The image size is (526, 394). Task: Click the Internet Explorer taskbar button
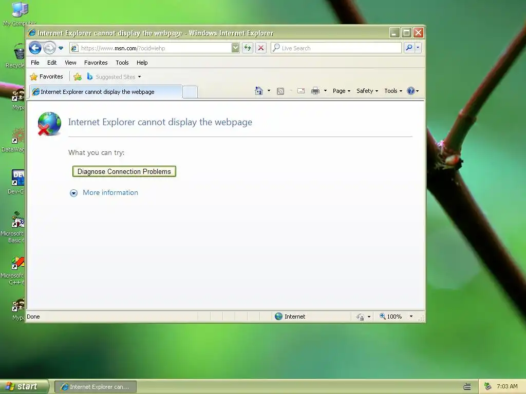pos(95,387)
